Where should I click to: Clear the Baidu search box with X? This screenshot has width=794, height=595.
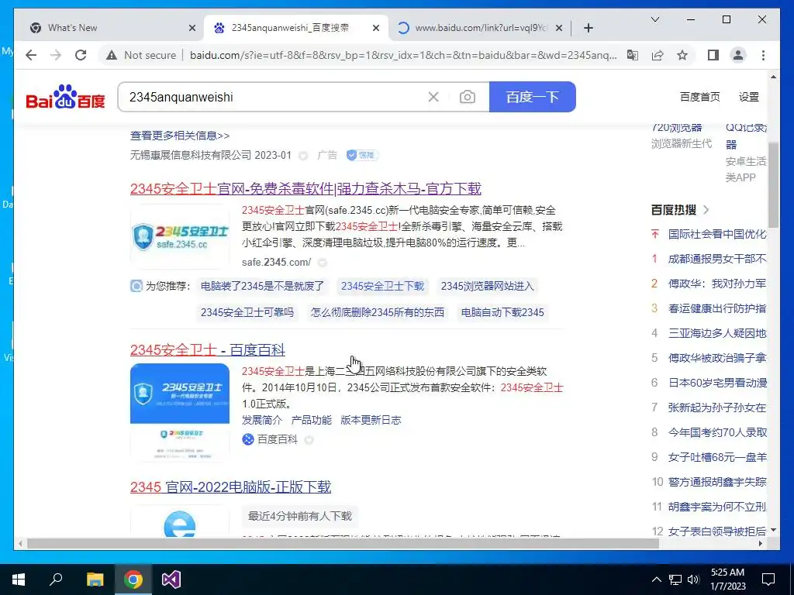[433, 97]
